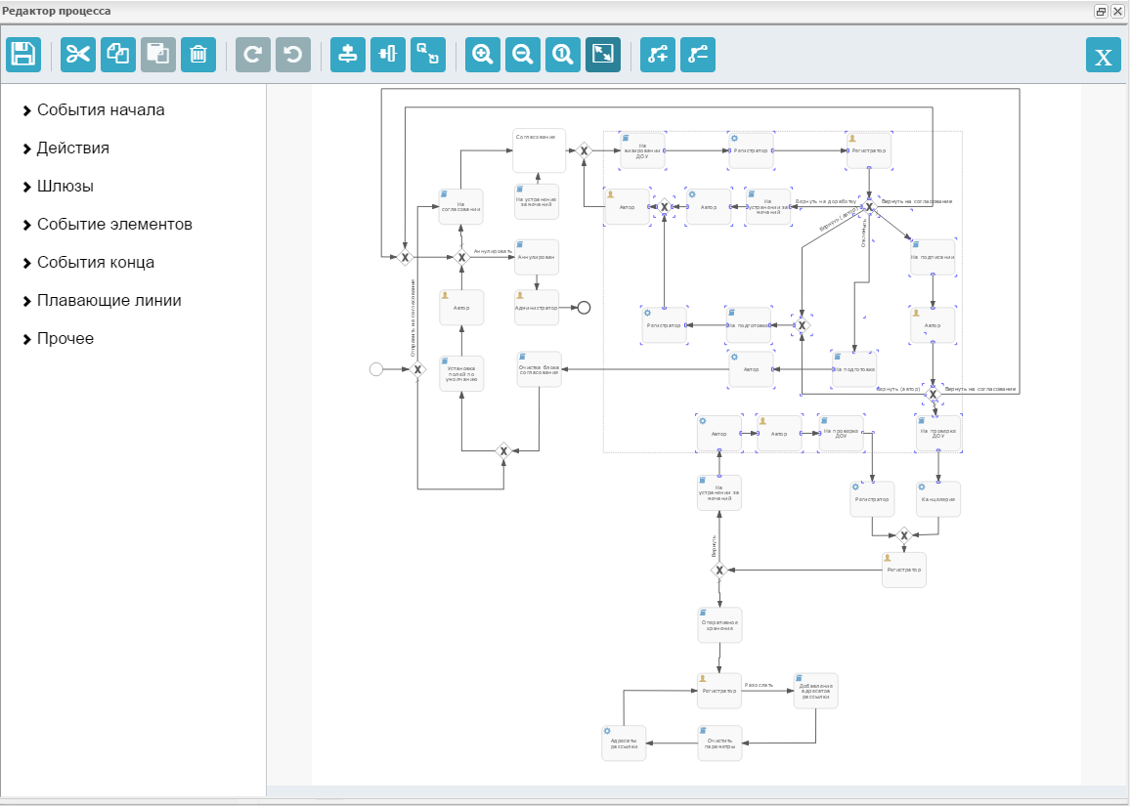Select the «Оперативное хранение» task node

[719, 624]
